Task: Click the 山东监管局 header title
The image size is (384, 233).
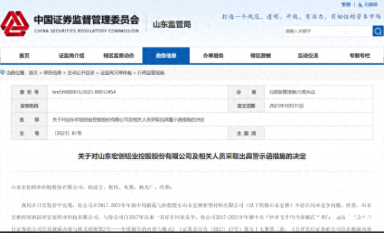Action: pos(172,24)
